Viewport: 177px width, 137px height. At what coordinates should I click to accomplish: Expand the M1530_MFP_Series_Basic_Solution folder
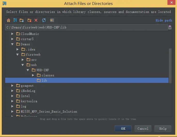coord(12,112)
